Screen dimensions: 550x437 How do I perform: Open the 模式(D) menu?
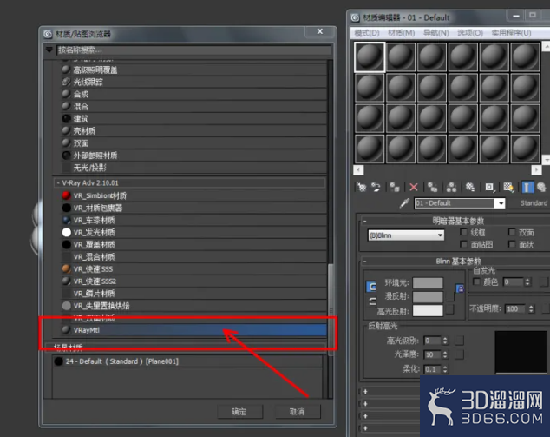(367, 33)
